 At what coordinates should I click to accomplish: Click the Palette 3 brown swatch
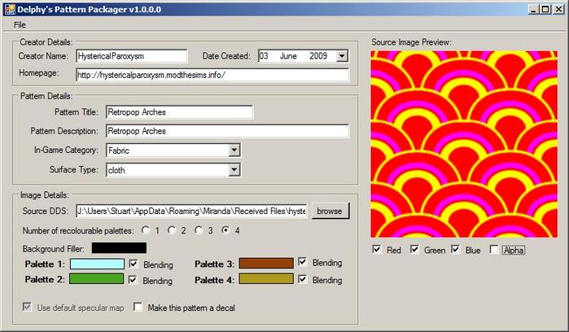pyautogui.click(x=266, y=263)
